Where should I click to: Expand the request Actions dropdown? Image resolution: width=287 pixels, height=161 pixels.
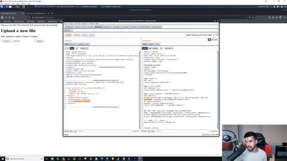[84, 48]
